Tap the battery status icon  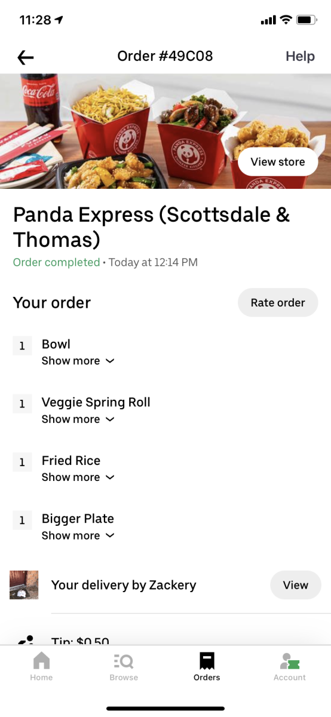click(x=307, y=20)
